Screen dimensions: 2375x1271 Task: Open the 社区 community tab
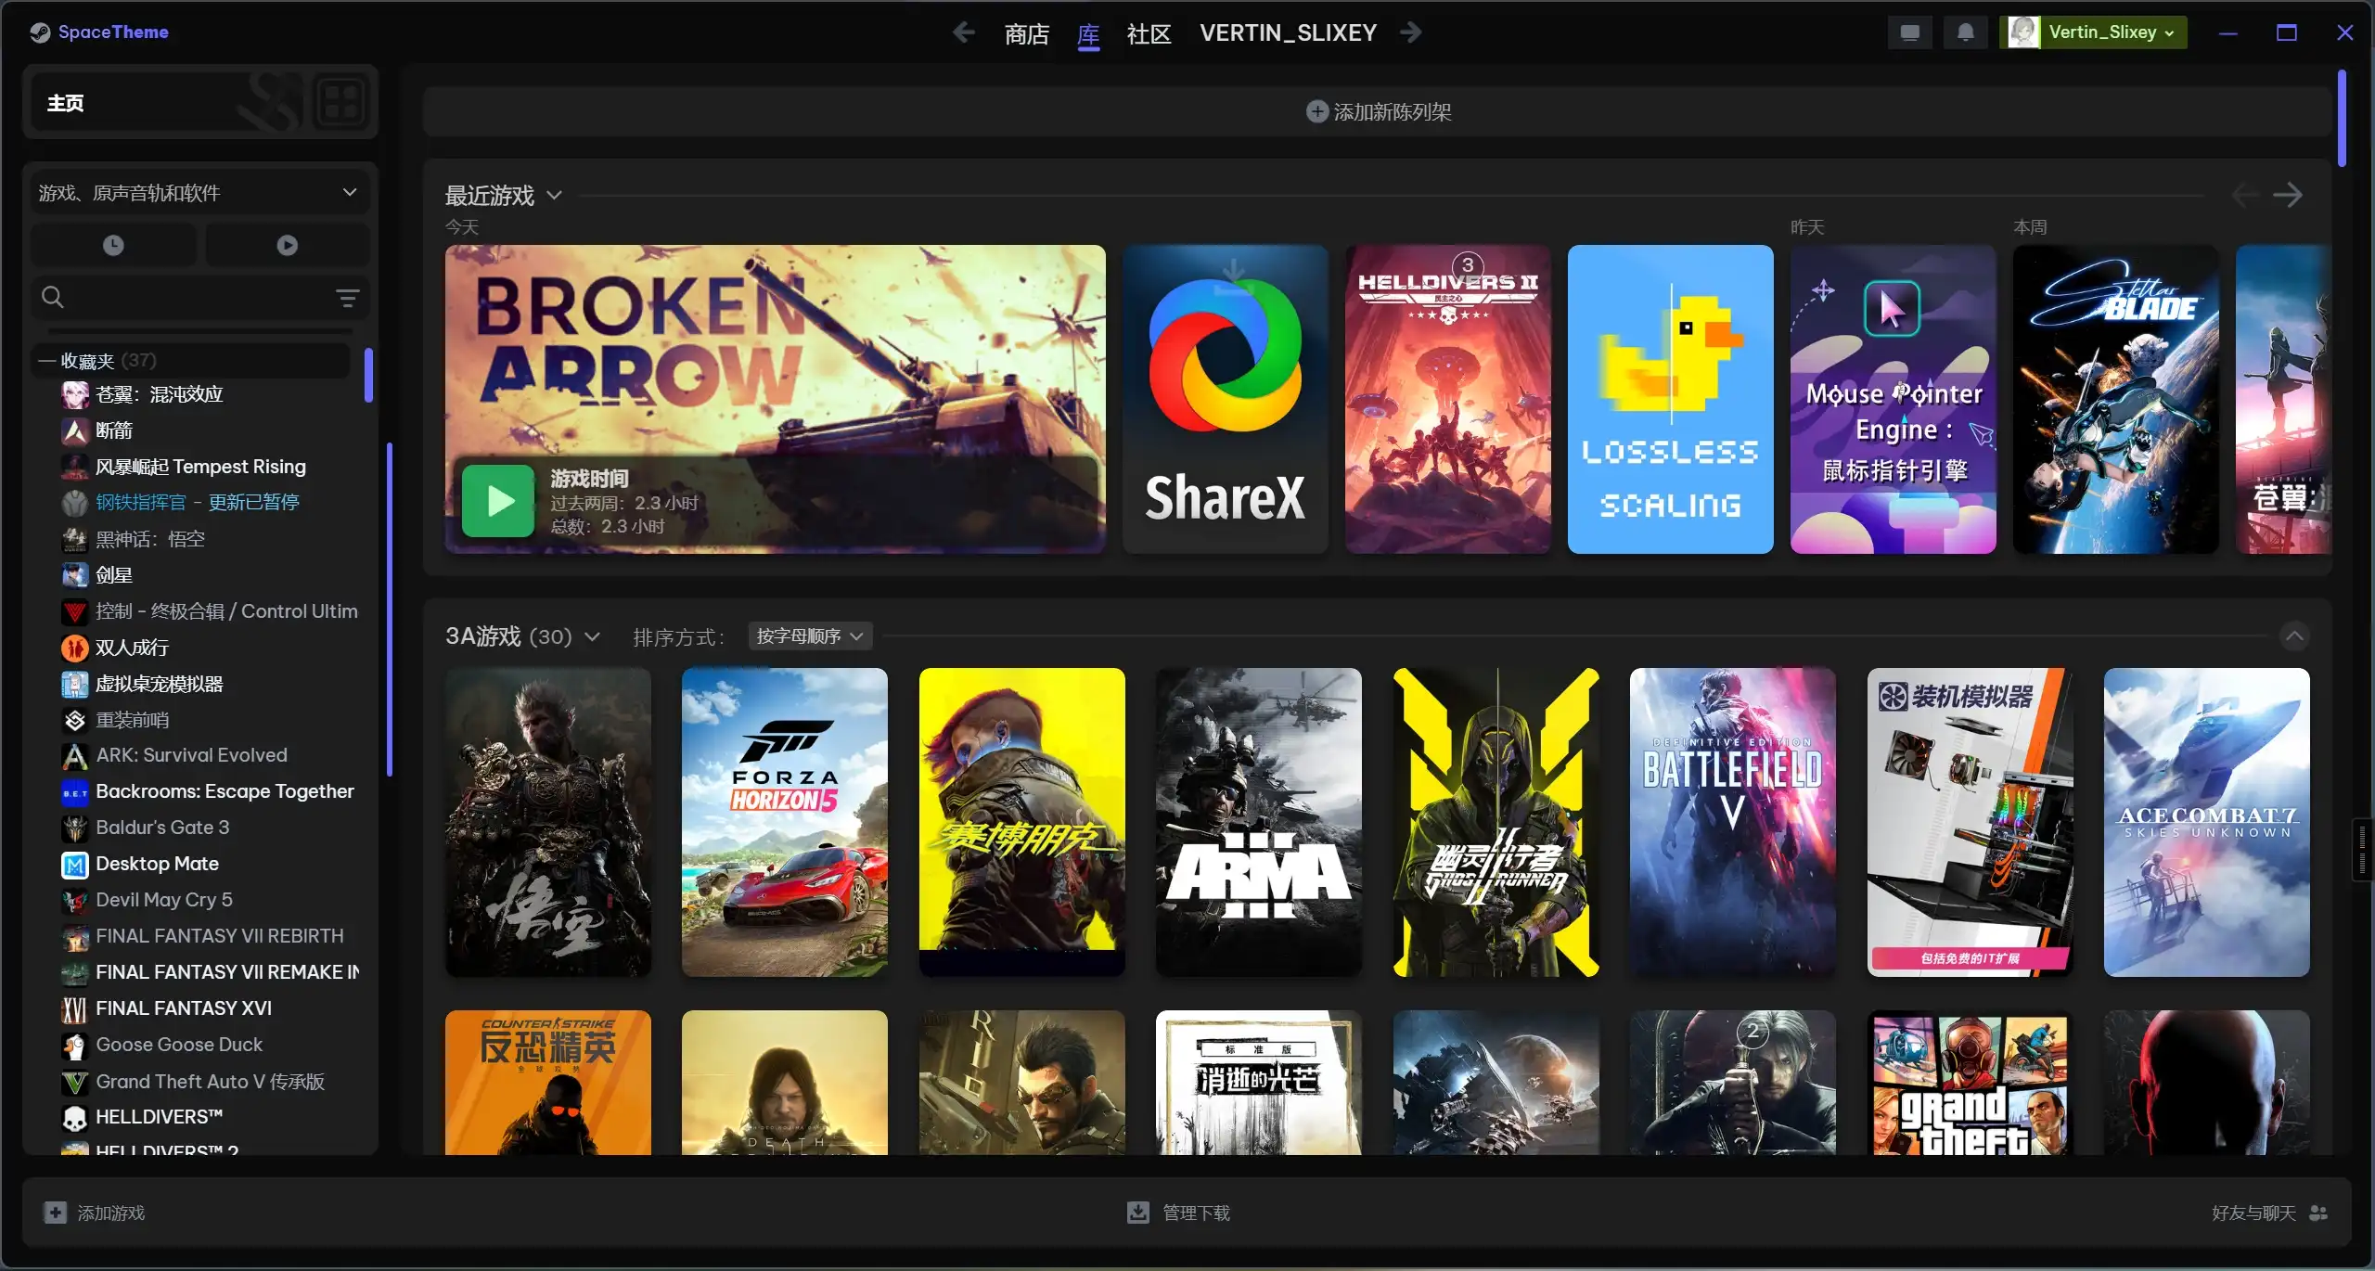1148,33
